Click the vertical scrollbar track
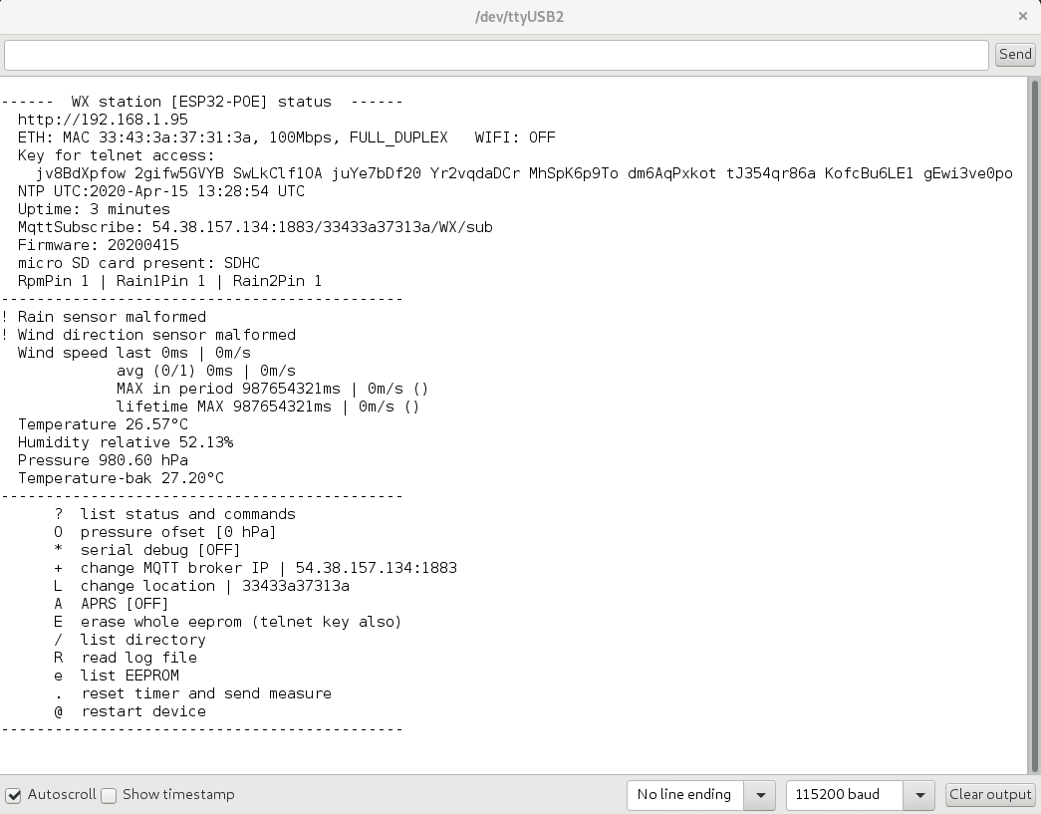The height and width of the screenshot is (814, 1041). point(1034,418)
